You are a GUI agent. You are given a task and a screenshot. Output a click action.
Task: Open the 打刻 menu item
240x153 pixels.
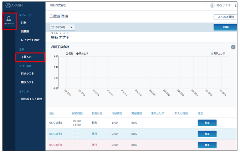[24, 23]
